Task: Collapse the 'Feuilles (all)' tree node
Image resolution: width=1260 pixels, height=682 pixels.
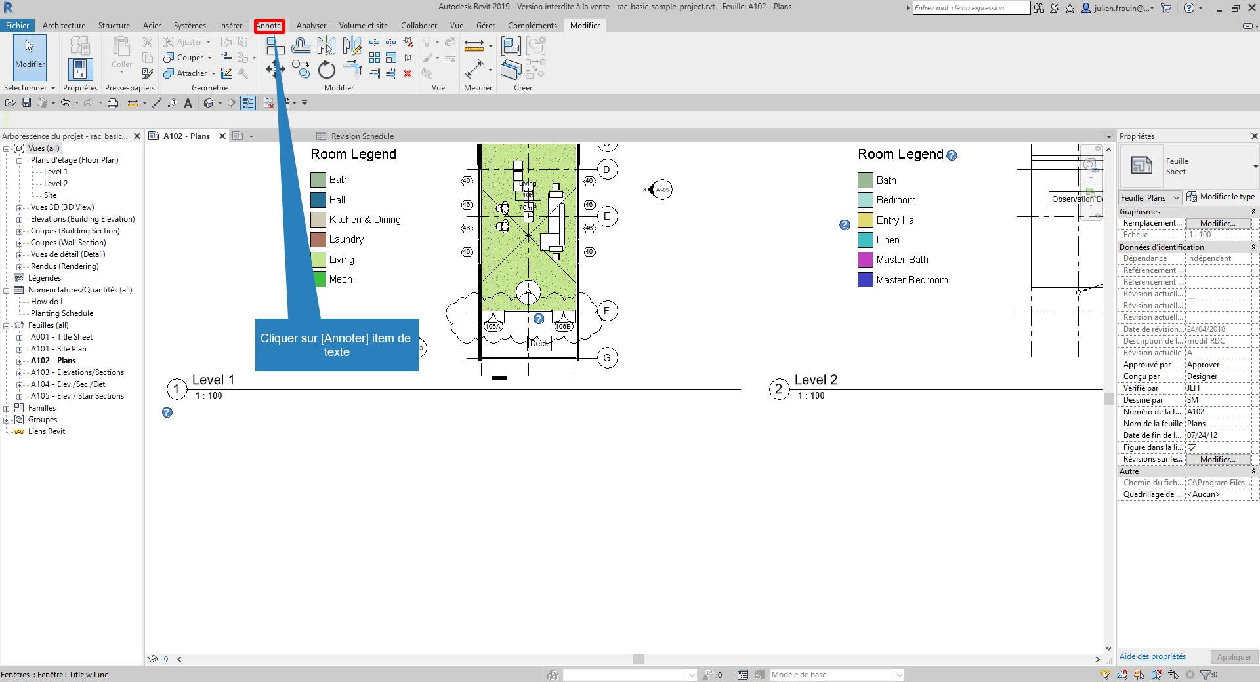Action: click(7, 326)
